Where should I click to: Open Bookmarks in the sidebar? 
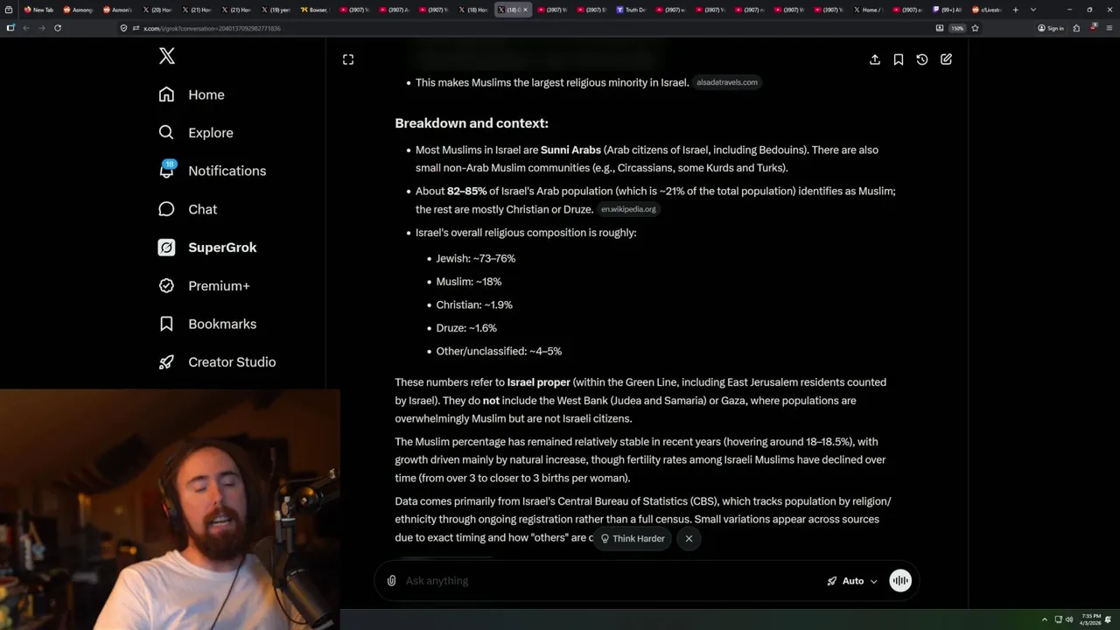207,324
